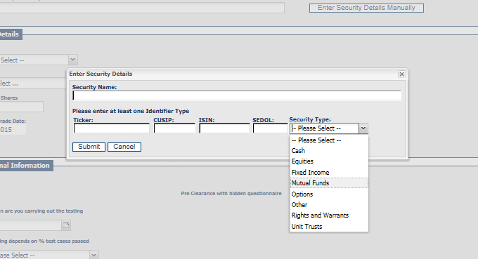Click the ISIN input field

224,128
